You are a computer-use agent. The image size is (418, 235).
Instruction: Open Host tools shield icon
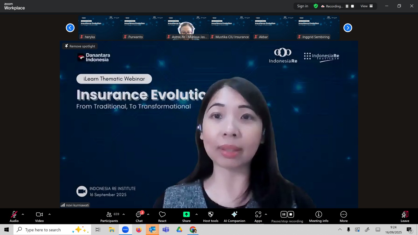pyautogui.click(x=211, y=214)
